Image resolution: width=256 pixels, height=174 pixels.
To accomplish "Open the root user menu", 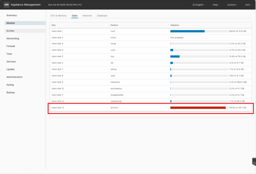I will (248, 5).
